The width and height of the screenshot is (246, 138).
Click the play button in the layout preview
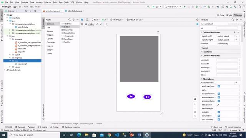point(131,96)
